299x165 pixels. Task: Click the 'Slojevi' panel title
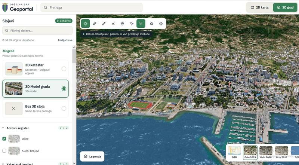pyautogui.click(x=8, y=21)
